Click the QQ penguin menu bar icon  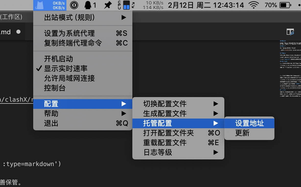click(88, 5)
